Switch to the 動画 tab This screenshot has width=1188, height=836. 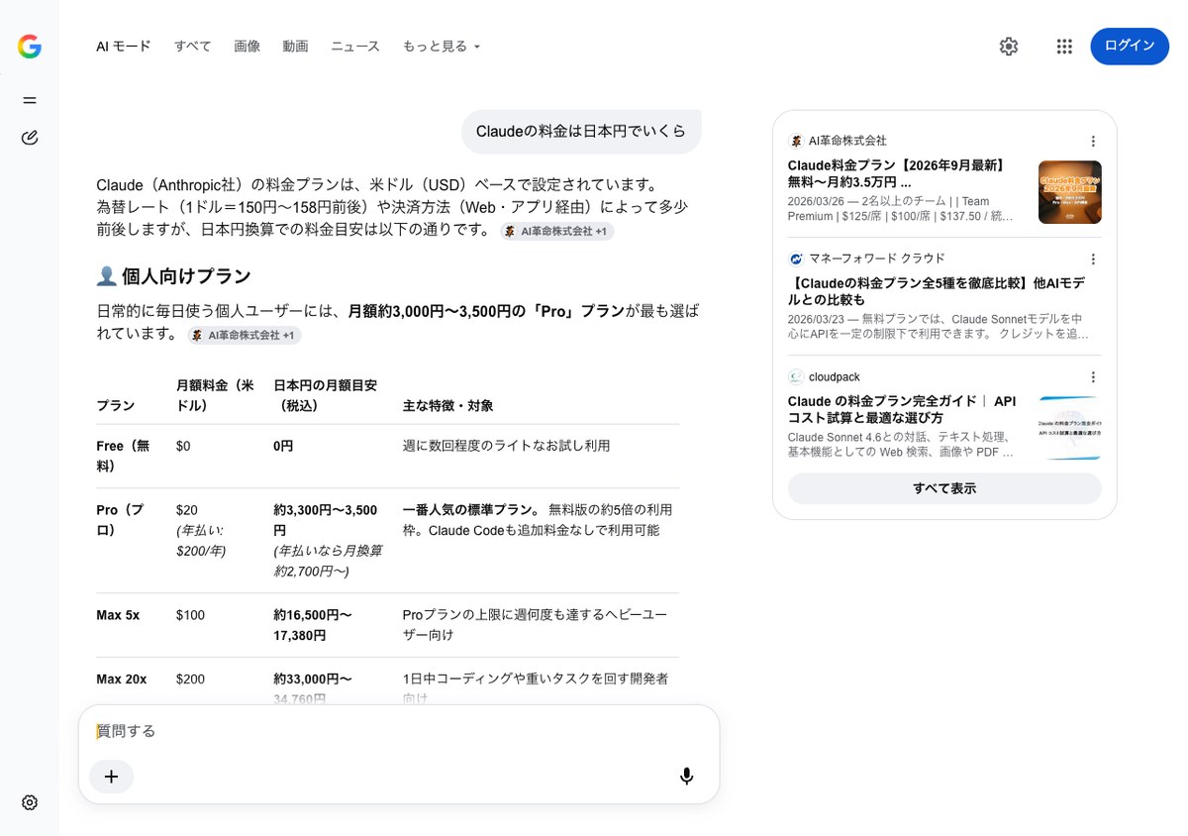tap(296, 47)
